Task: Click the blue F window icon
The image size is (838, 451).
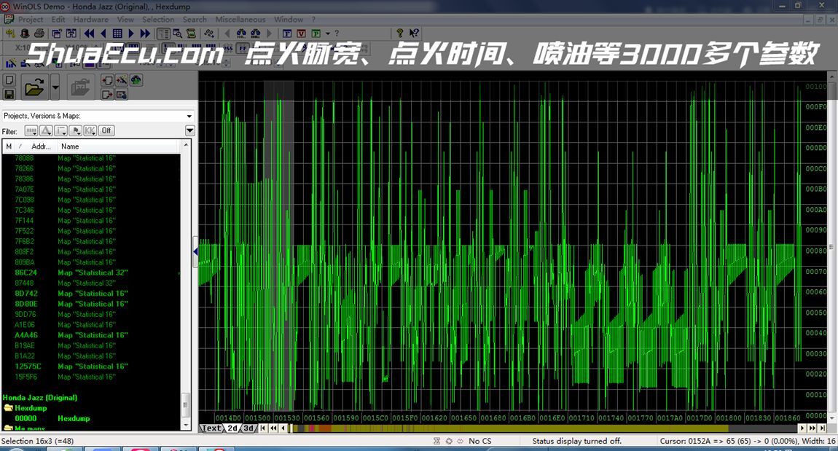Action: [288, 34]
